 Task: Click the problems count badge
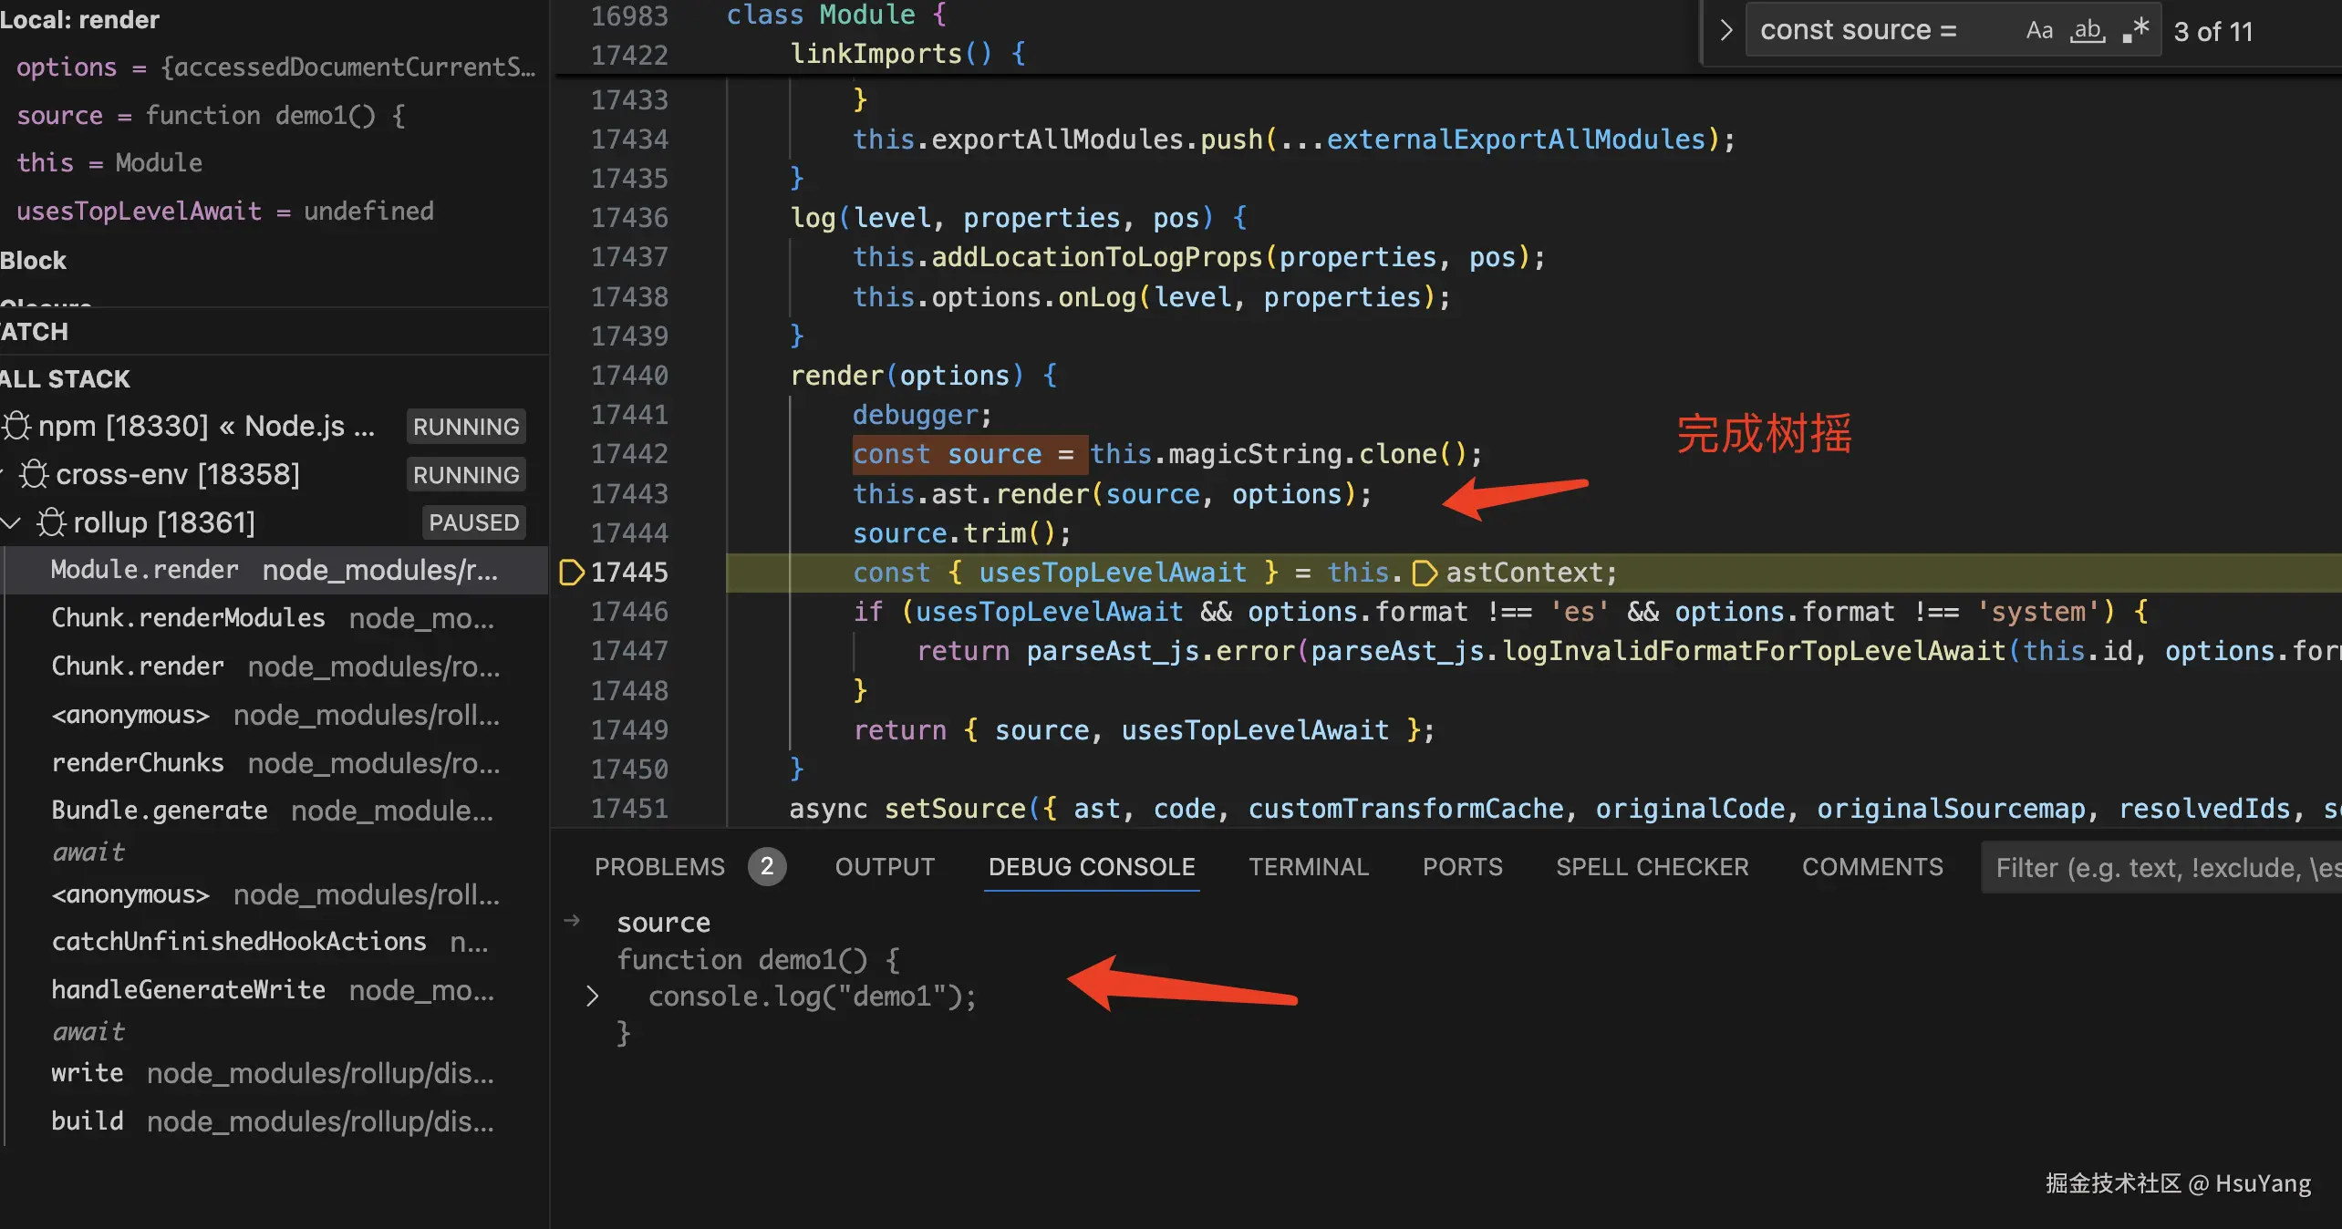[766, 866]
